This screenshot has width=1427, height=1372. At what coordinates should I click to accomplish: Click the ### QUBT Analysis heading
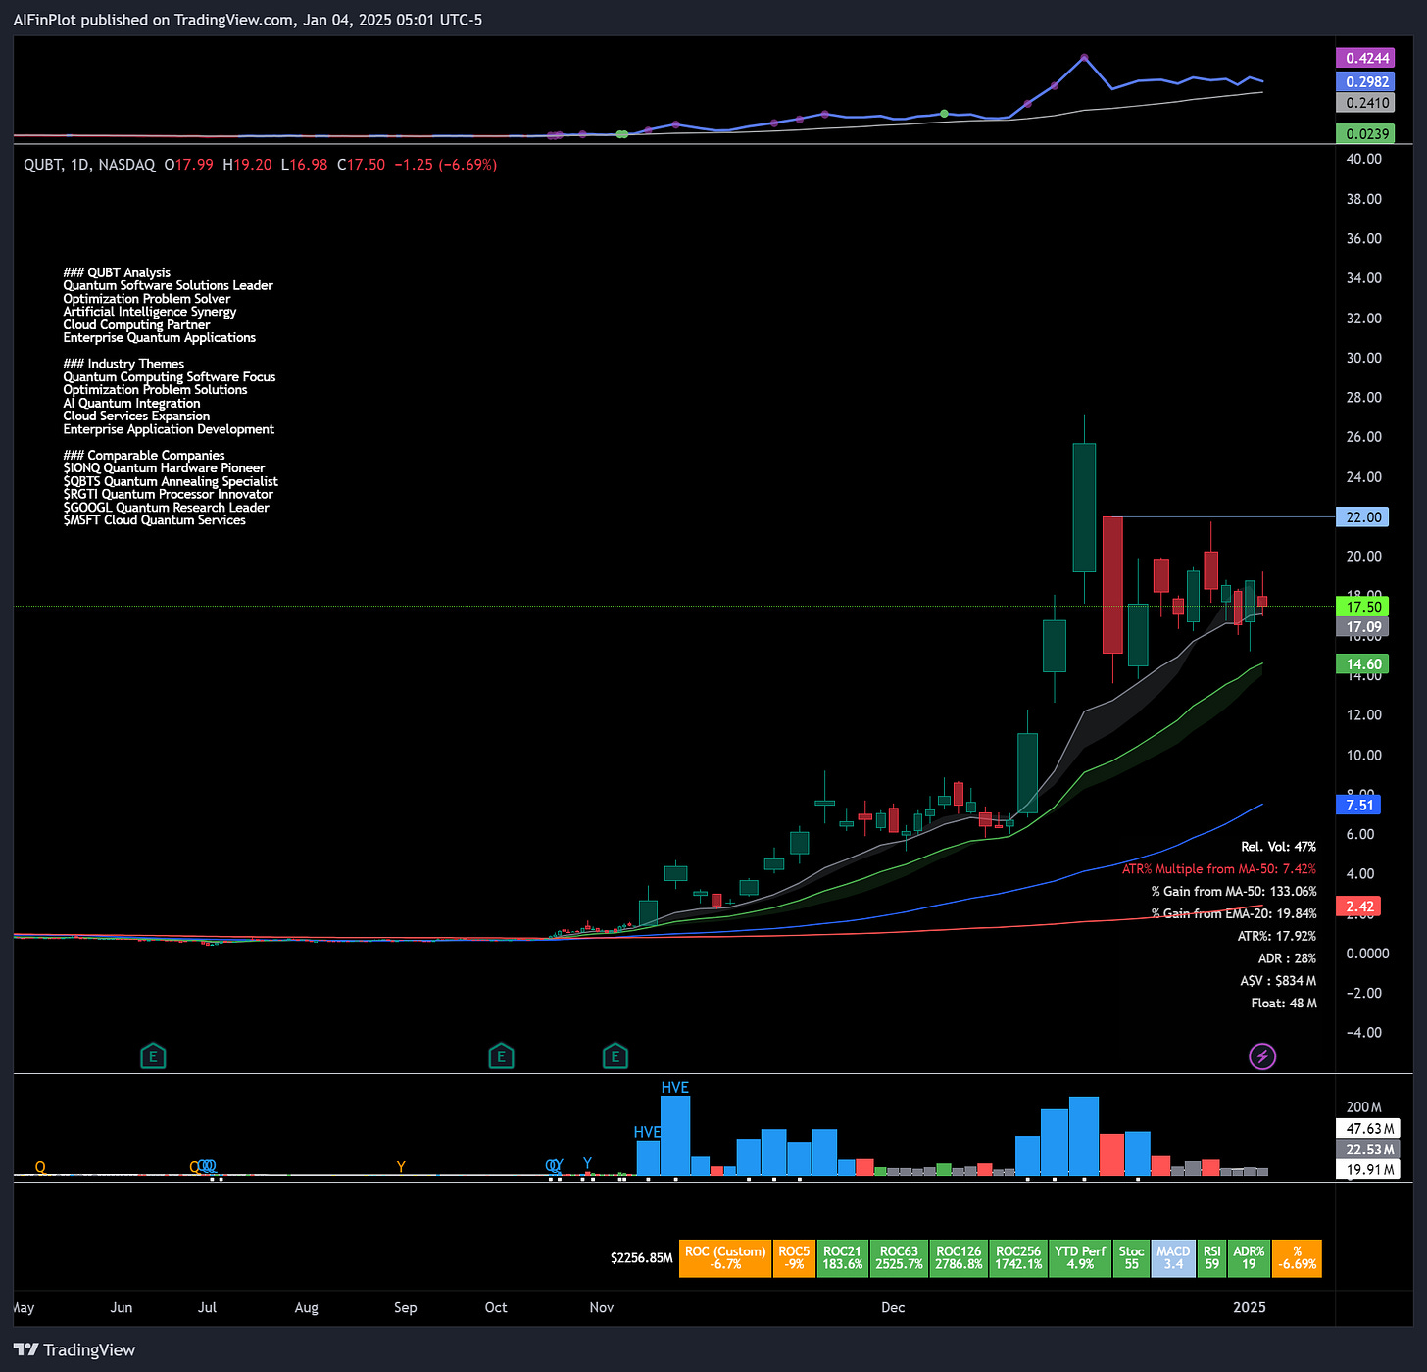point(117,272)
